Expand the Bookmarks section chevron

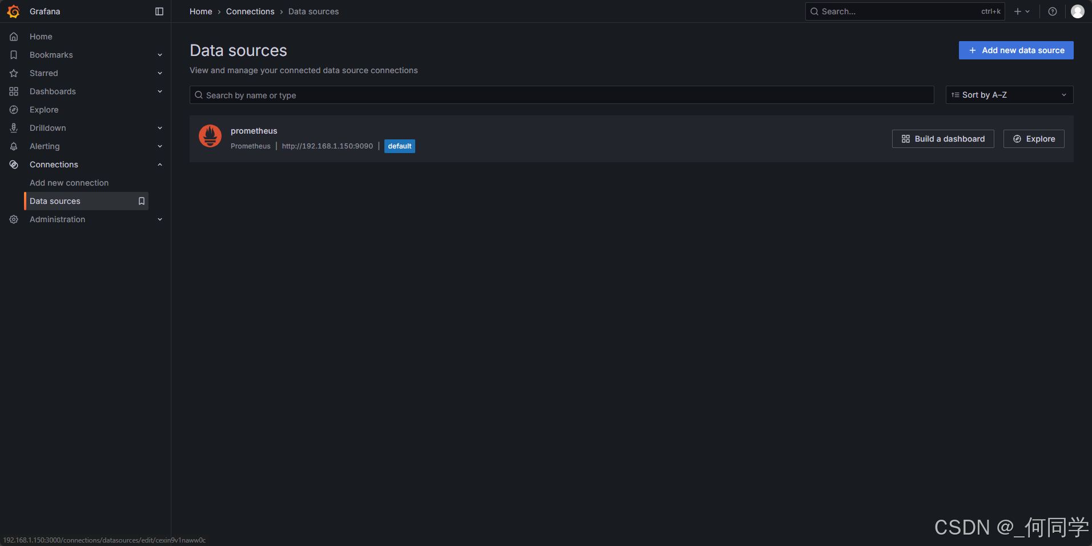pos(160,55)
